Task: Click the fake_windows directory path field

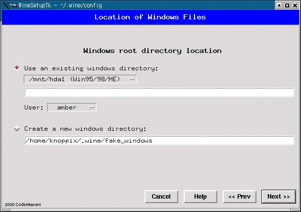Action: [159, 141]
